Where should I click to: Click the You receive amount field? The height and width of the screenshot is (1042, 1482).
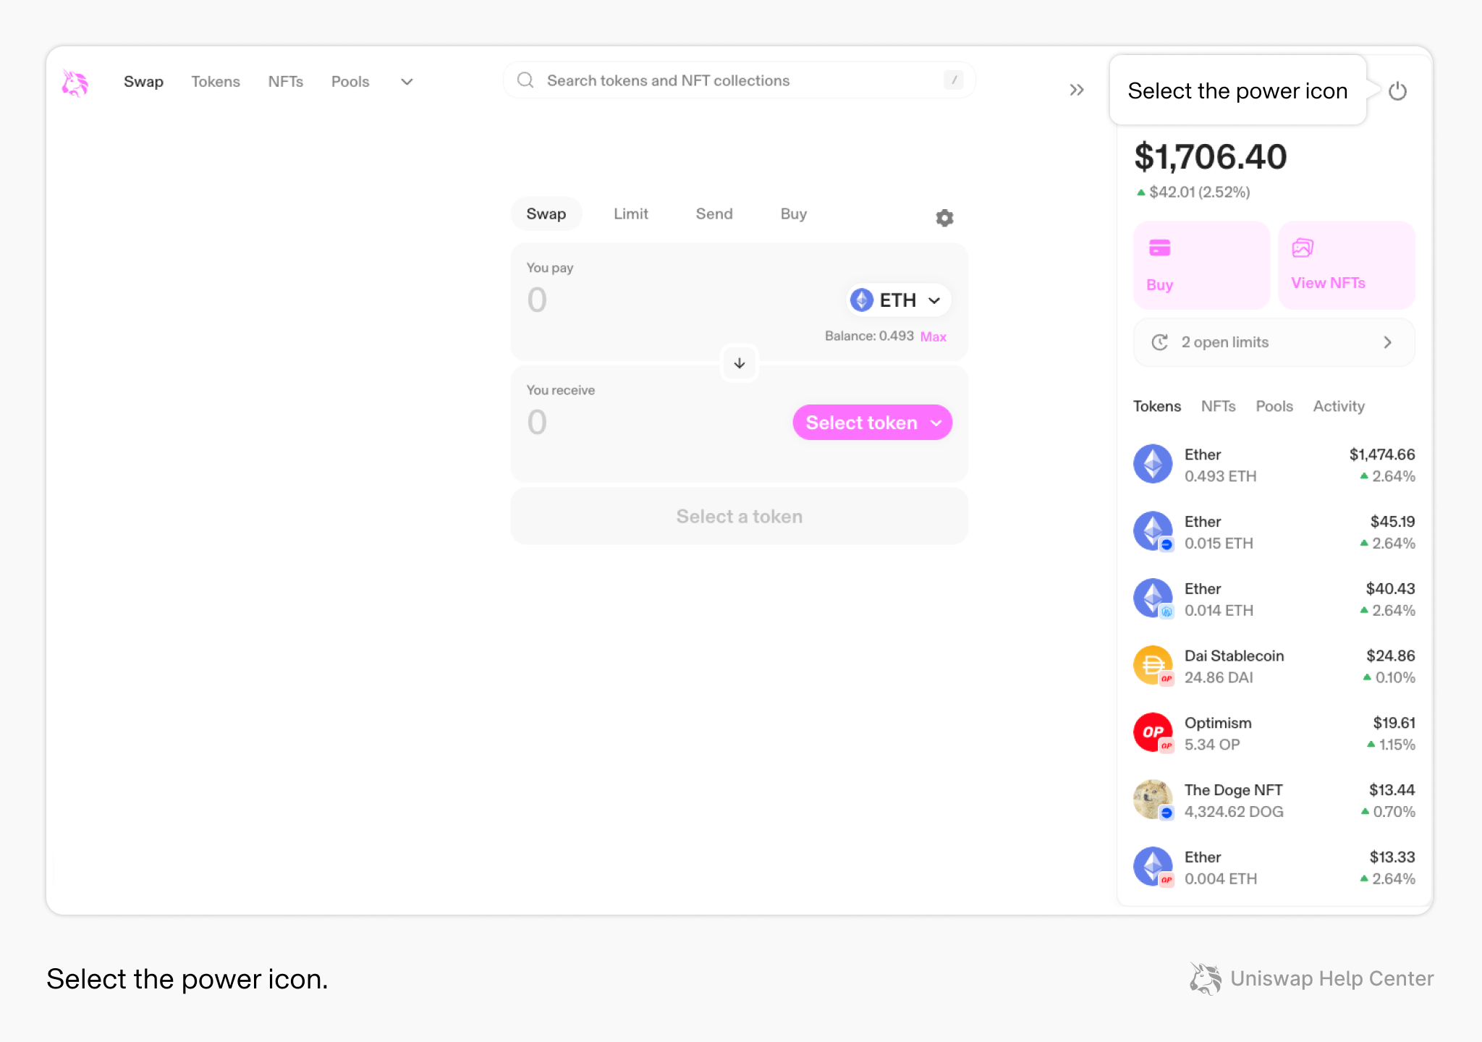pos(537,423)
